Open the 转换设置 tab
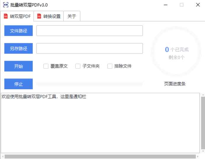Image resolution: width=205 pixels, height=159 pixels. pos(49,16)
